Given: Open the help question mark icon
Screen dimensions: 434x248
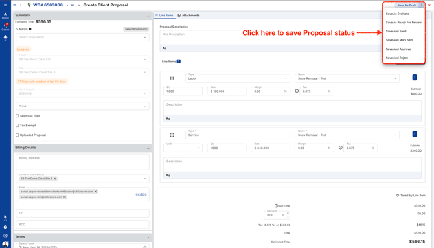Looking at the screenshot, I should (5, 227).
